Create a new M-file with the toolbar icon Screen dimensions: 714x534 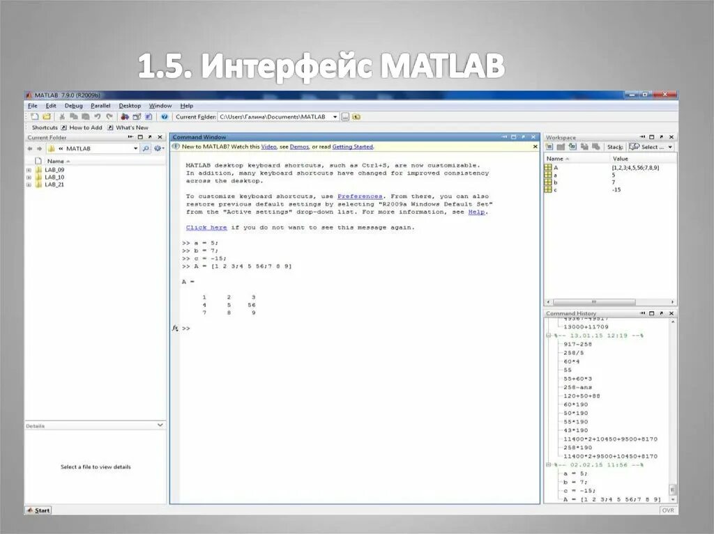(x=35, y=117)
